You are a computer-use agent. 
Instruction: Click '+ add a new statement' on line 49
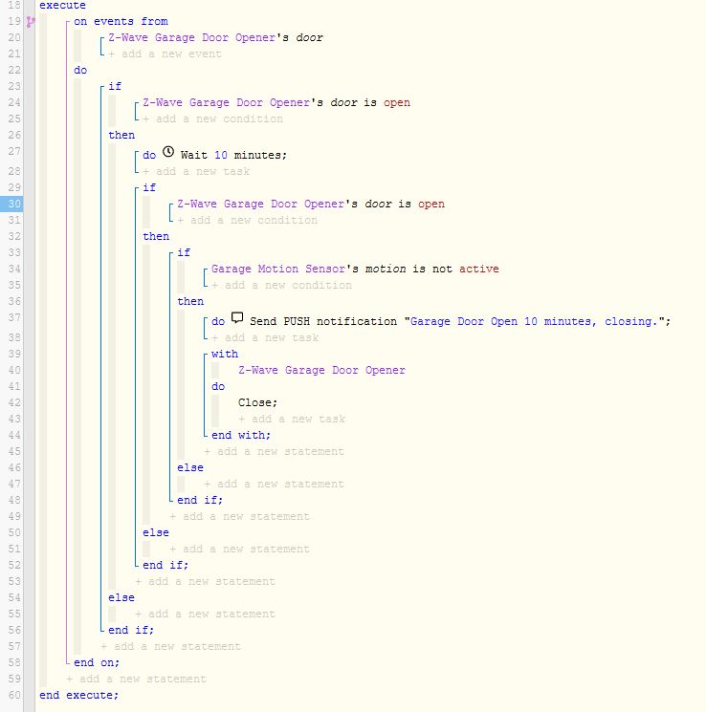click(x=239, y=516)
